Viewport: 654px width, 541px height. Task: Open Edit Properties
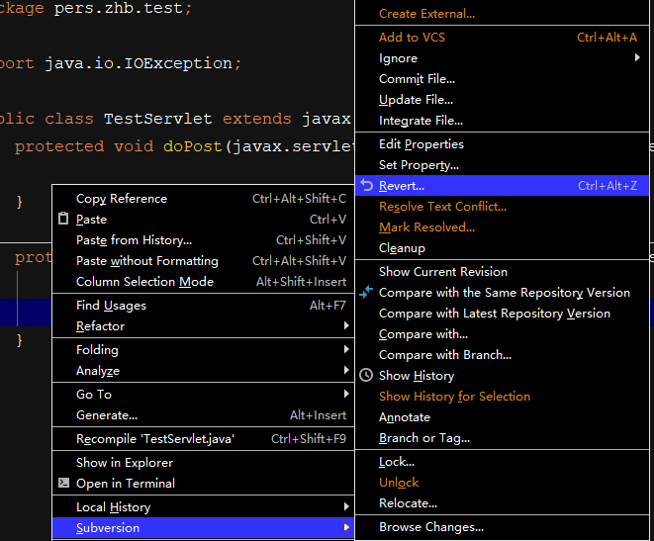click(503, 144)
